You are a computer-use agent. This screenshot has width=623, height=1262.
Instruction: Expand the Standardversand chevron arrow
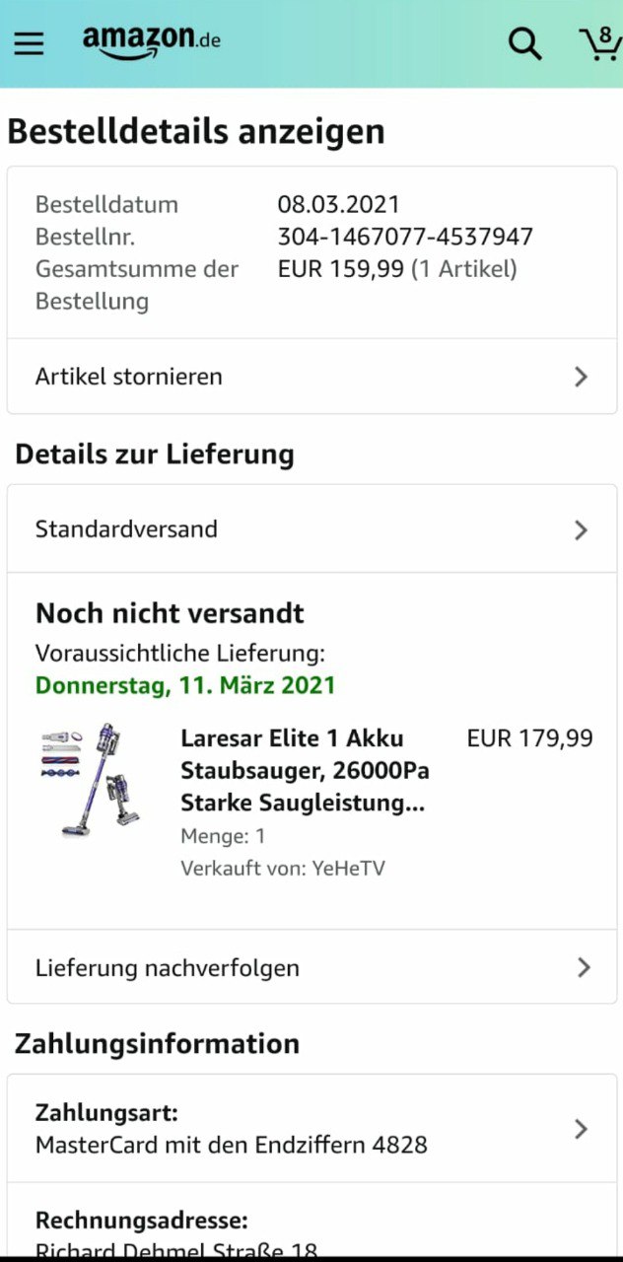coord(581,529)
